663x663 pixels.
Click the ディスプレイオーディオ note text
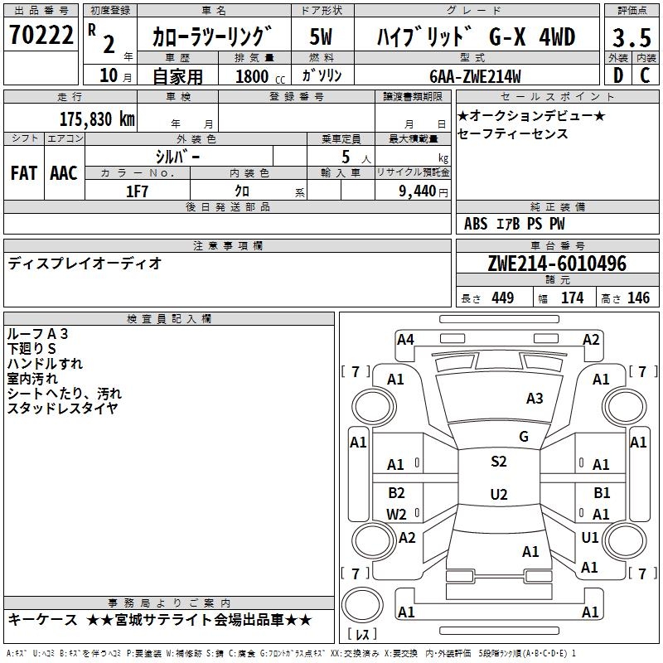point(85,264)
